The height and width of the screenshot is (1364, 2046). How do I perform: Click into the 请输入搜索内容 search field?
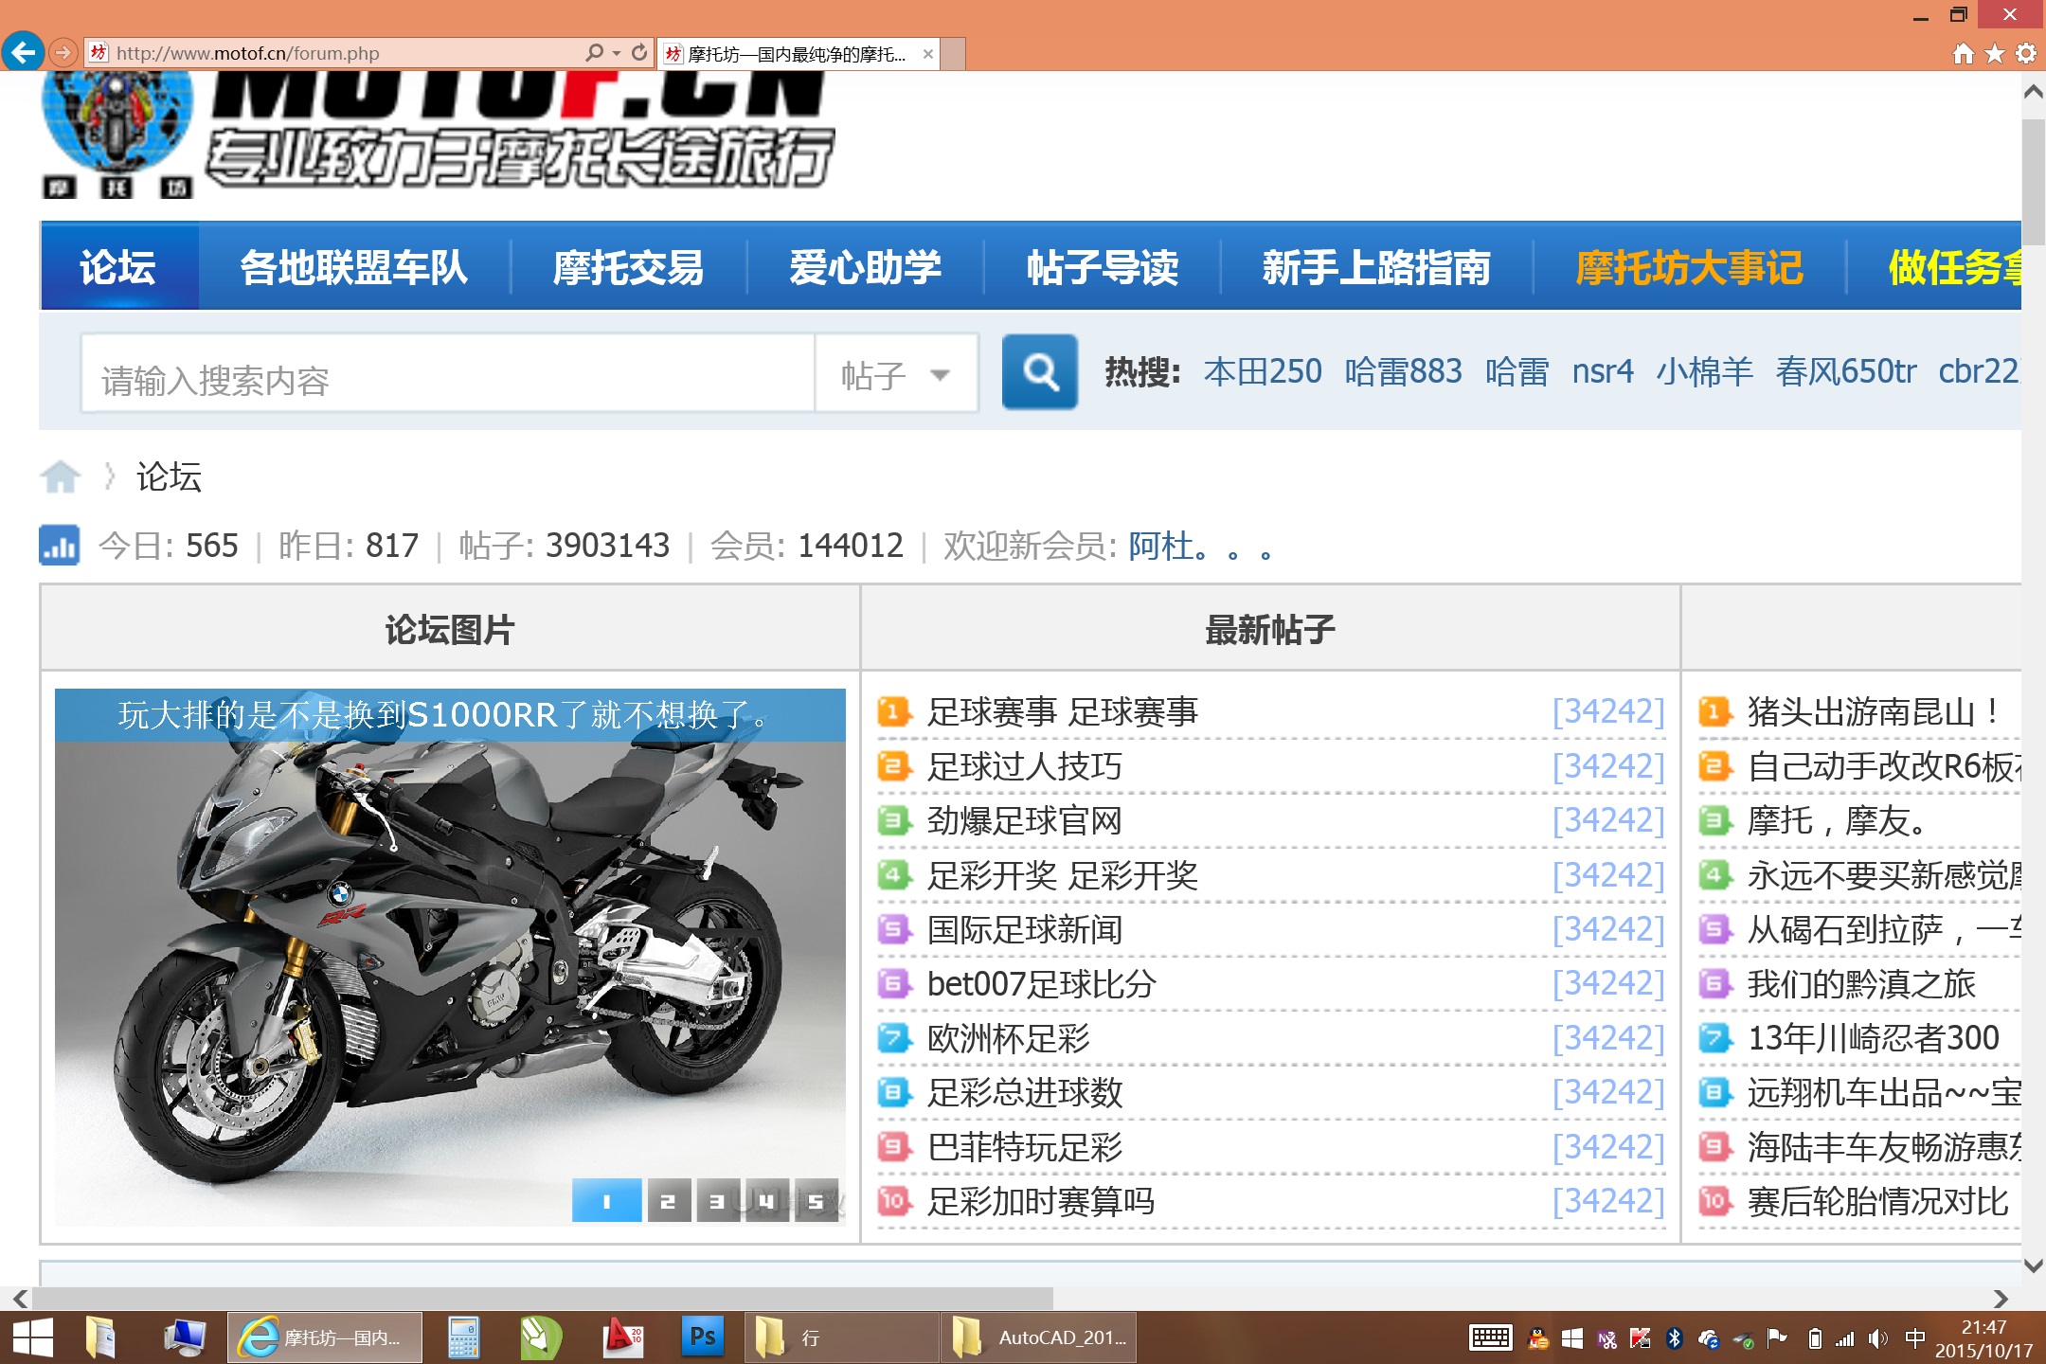pyautogui.click(x=447, y=374)
